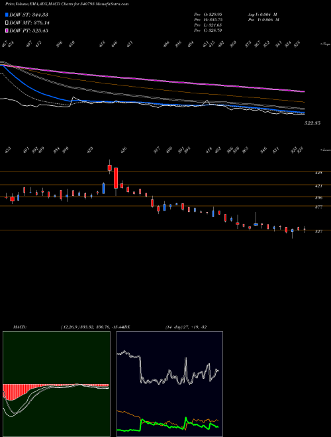Viewport: 331px width, 437px height.
Task: Click the chart title mentioning MunafaSutra.com
Action: [x=67, y=4]
